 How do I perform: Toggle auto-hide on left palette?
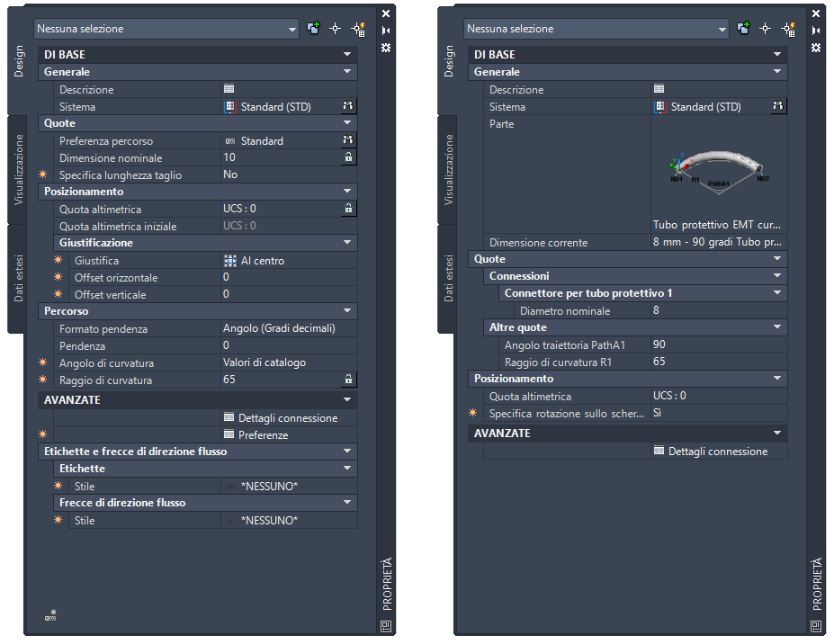[x=386, y=31]
